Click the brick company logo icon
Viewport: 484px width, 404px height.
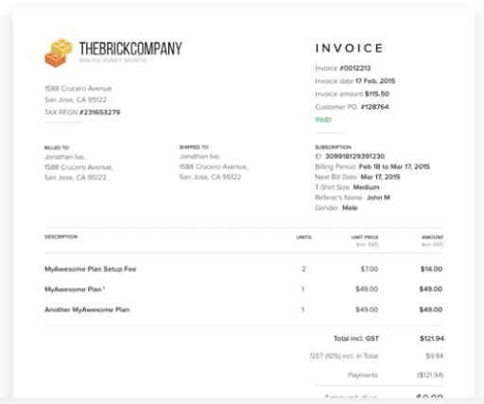[59, 53]
